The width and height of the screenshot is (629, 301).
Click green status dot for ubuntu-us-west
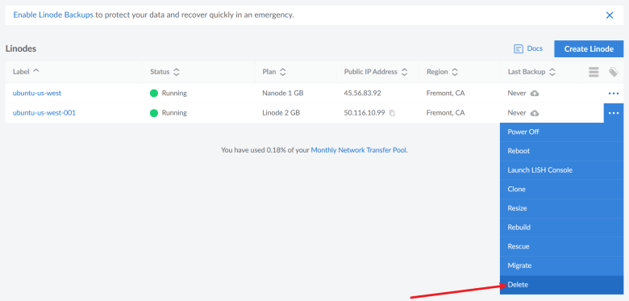point(154,94)
